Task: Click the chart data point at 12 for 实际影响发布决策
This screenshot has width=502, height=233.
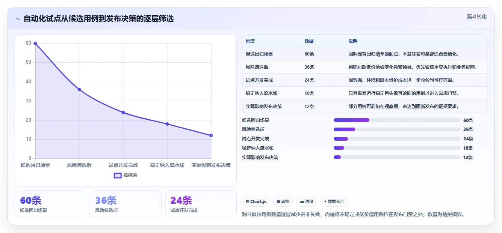Action: pos(211,135)
